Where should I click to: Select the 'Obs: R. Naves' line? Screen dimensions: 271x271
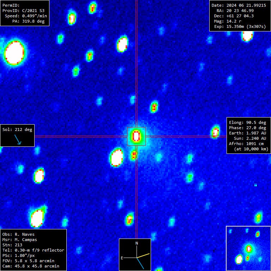tap(18, 234)
